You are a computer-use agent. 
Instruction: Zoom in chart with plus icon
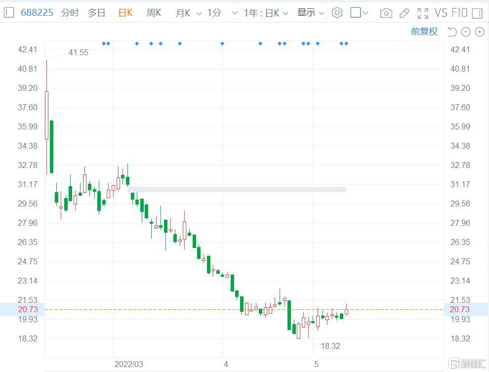[479, 32]
